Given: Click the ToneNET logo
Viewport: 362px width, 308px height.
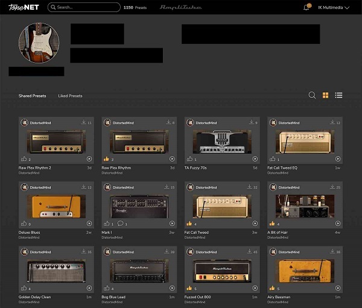Looking at the screenshot, I should 24,7.
